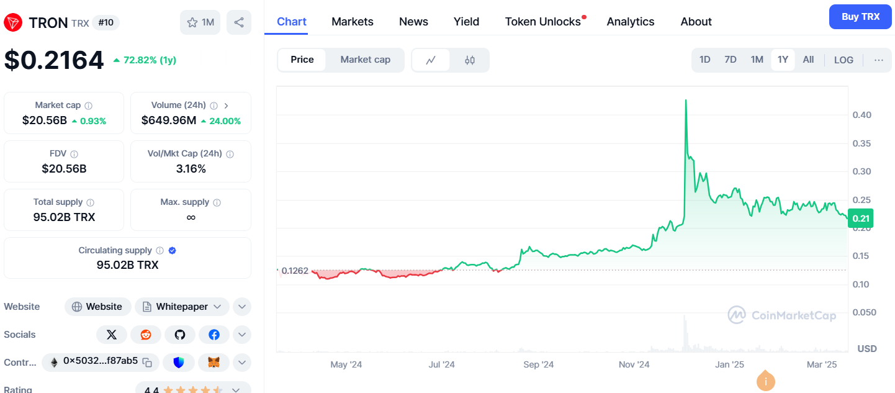Open Whitepaper dropdown
The image size is (895, 393).
pos(182,307)
